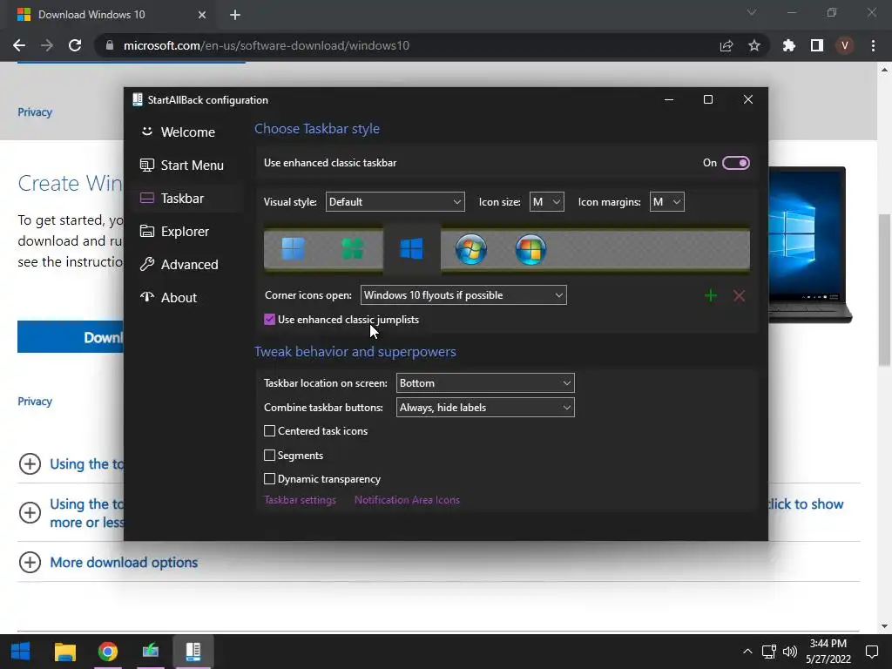
Task: View site info via the lock icon
Action: click(x=110, y=45)
